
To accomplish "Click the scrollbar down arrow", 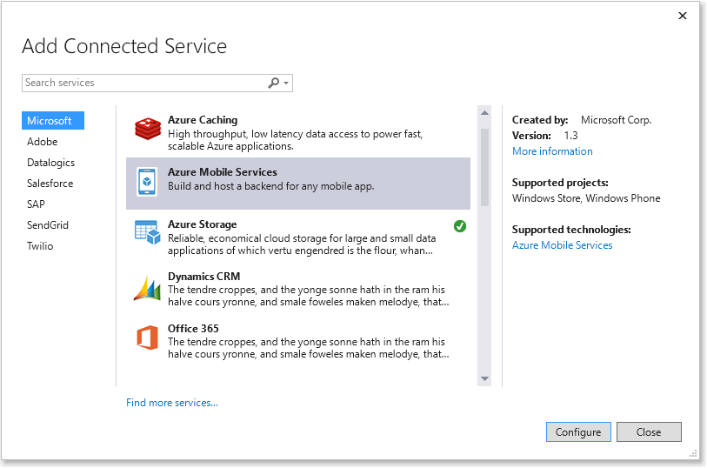I will point(484,378).
